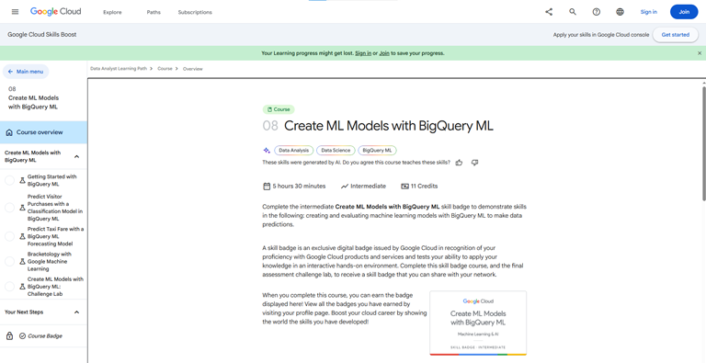Screen dimensions: 706x363
Task: Open Predict Taxi Fare Forecasting Model lab
Action: [56, 236]
